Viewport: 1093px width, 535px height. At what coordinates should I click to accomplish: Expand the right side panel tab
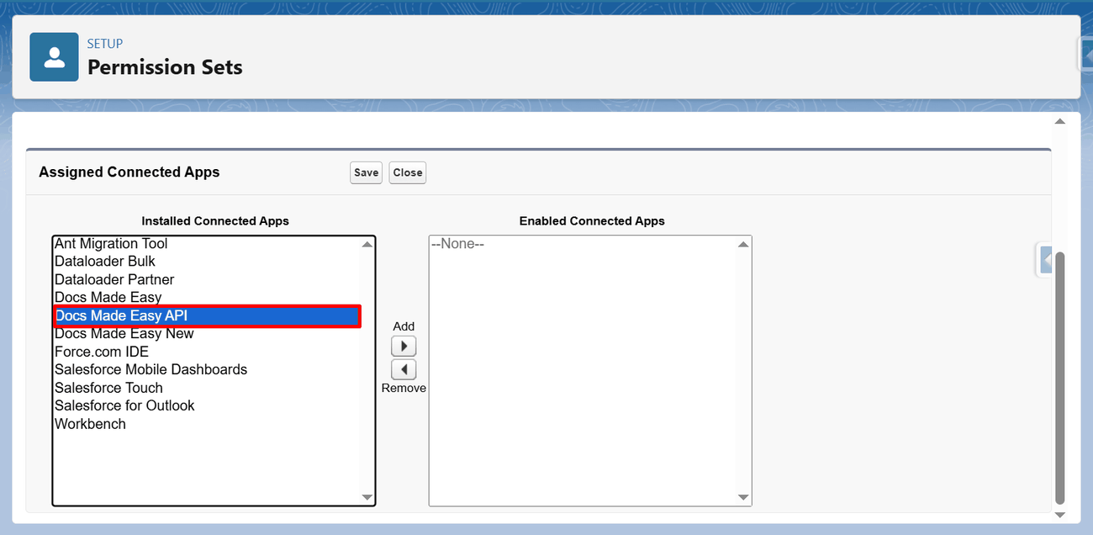[x=1045, y=260]
